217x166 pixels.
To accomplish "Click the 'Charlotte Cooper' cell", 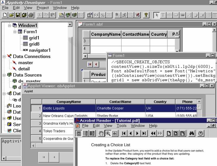I will 120,108.
